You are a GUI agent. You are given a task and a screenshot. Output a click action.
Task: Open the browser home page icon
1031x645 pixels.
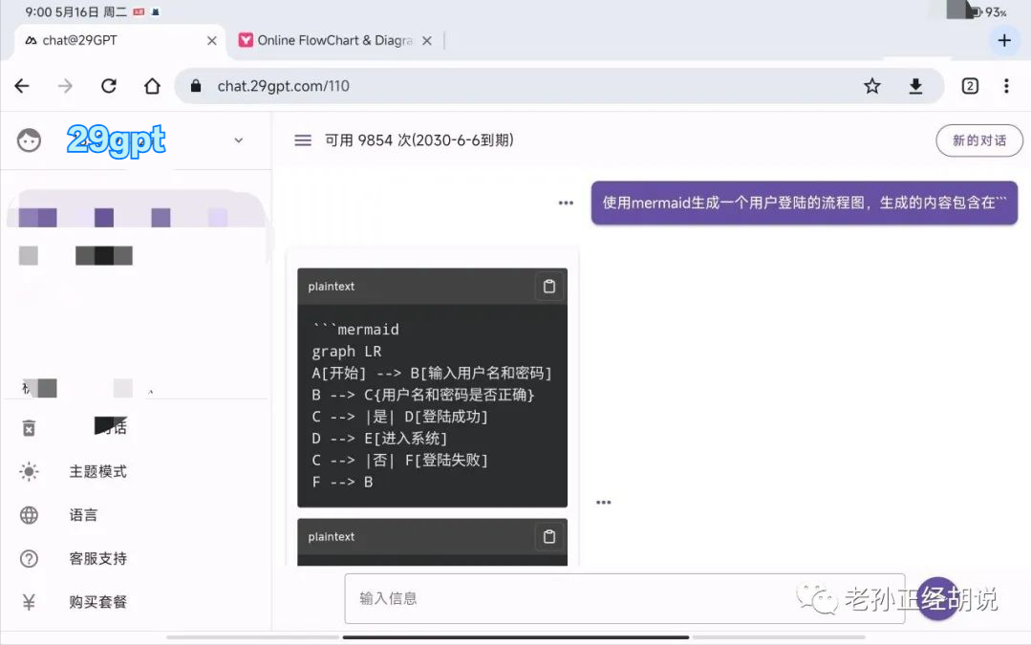point(152,86)
